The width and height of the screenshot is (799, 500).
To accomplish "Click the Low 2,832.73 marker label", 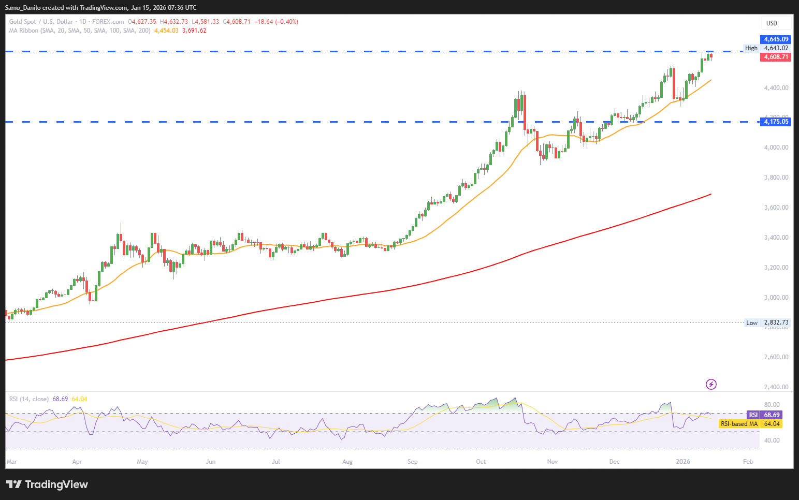I will pyautogui.click(x=767, y=322).
